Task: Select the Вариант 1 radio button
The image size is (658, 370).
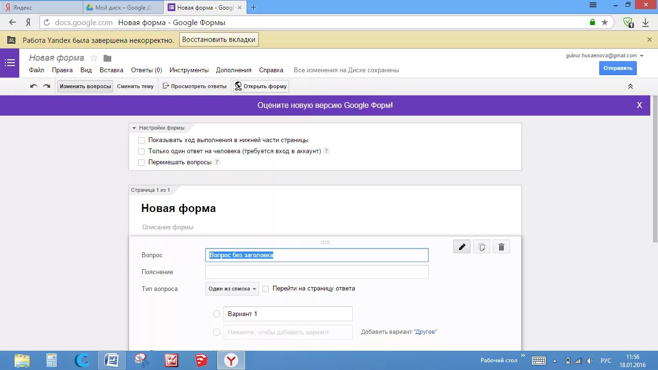Action: 216,314
